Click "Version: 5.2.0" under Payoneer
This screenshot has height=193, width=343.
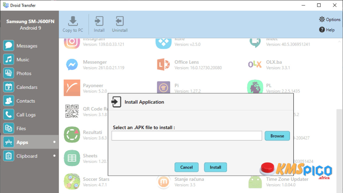click(95, 91)
